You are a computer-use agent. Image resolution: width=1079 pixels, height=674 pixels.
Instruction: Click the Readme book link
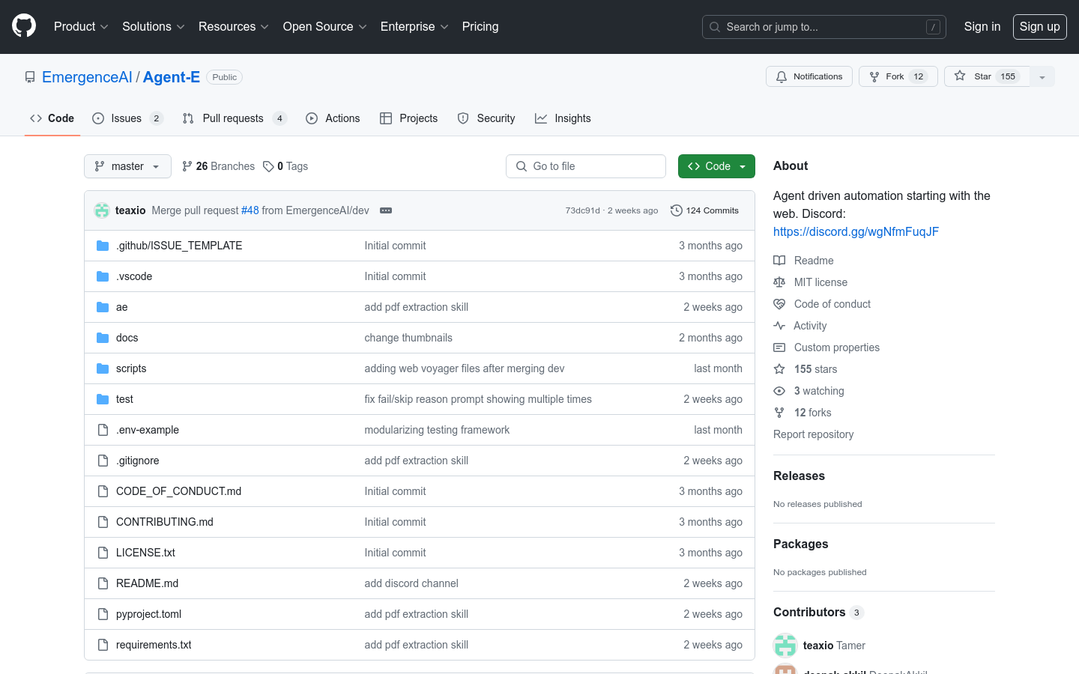(804, 261)
